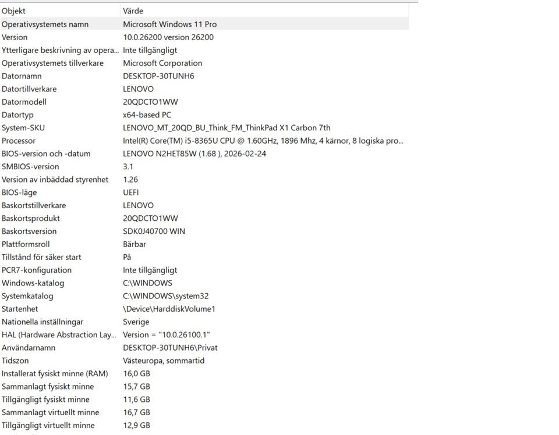Select DESKTOP-30TUNH6 in the Datornamn row
Screen dimensions: 559x435
pyautogui.click(x=158, y=76)
